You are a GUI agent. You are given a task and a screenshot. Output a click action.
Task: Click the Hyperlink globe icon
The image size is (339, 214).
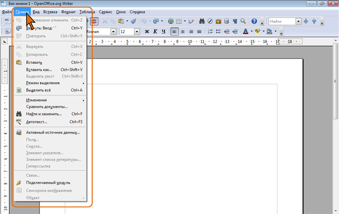tap(171, 21)
